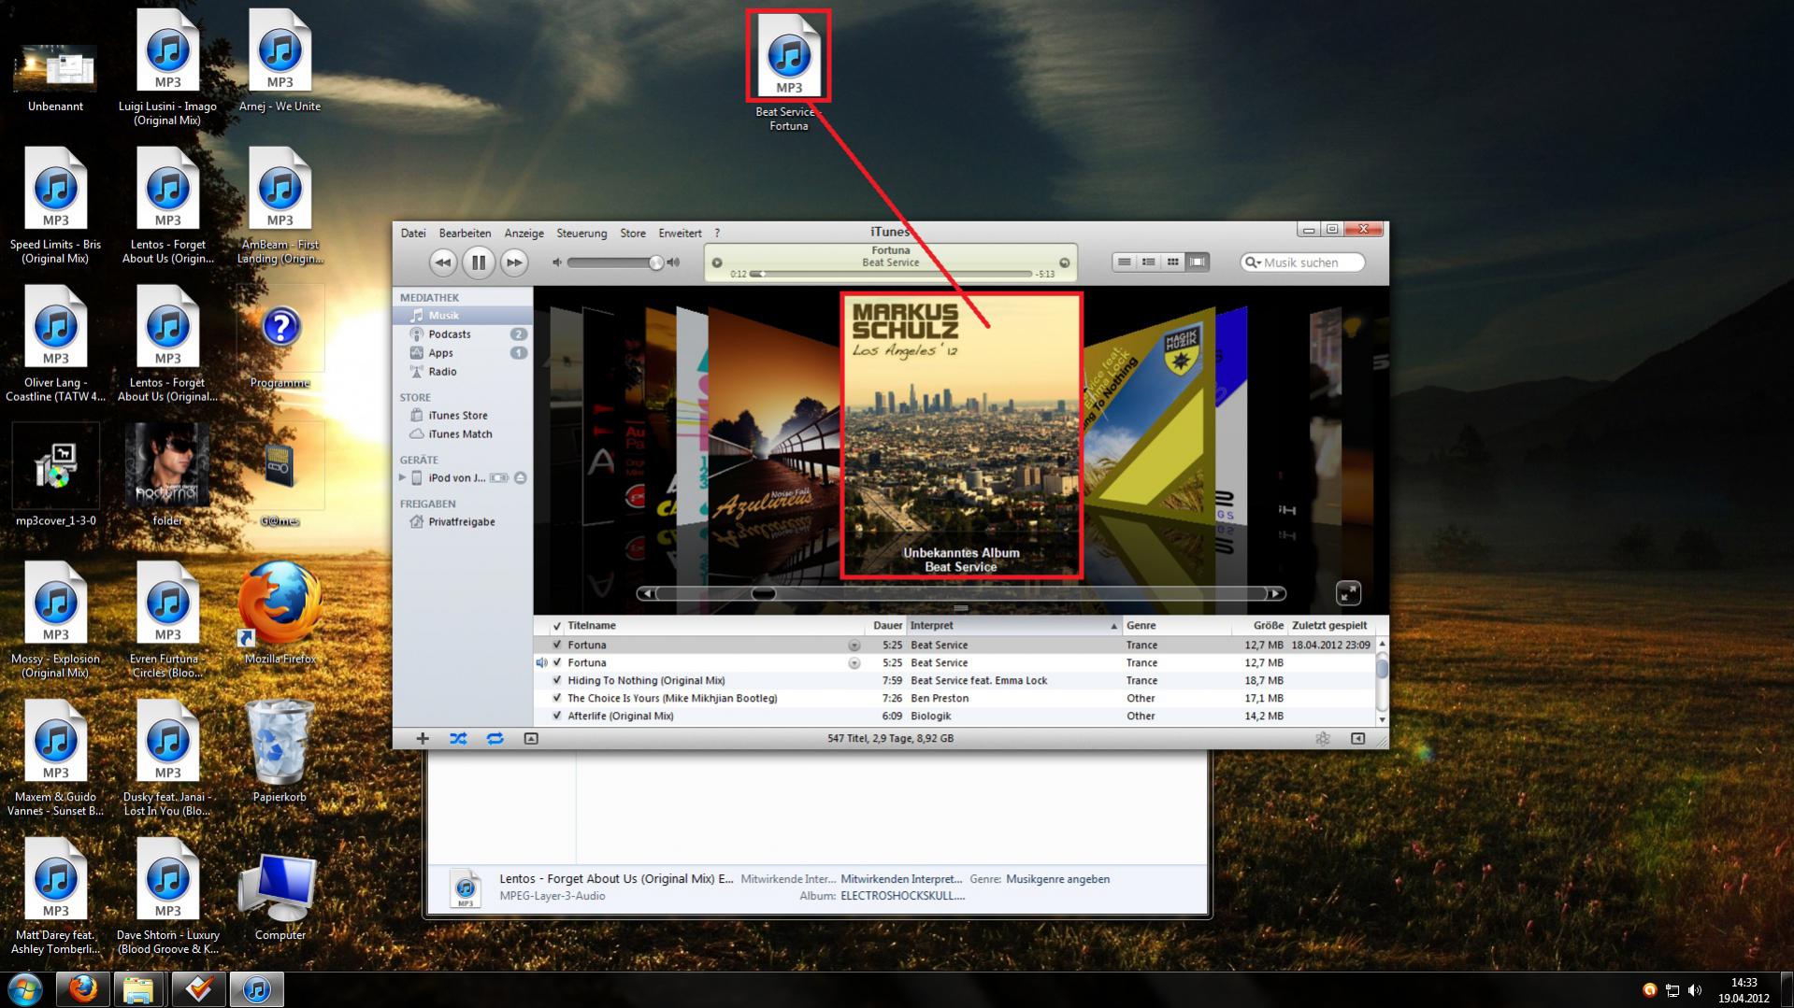Switch to grid view
Image resolution: width=1794 pixels, height=1008 pixels.
click(1173, 263)
